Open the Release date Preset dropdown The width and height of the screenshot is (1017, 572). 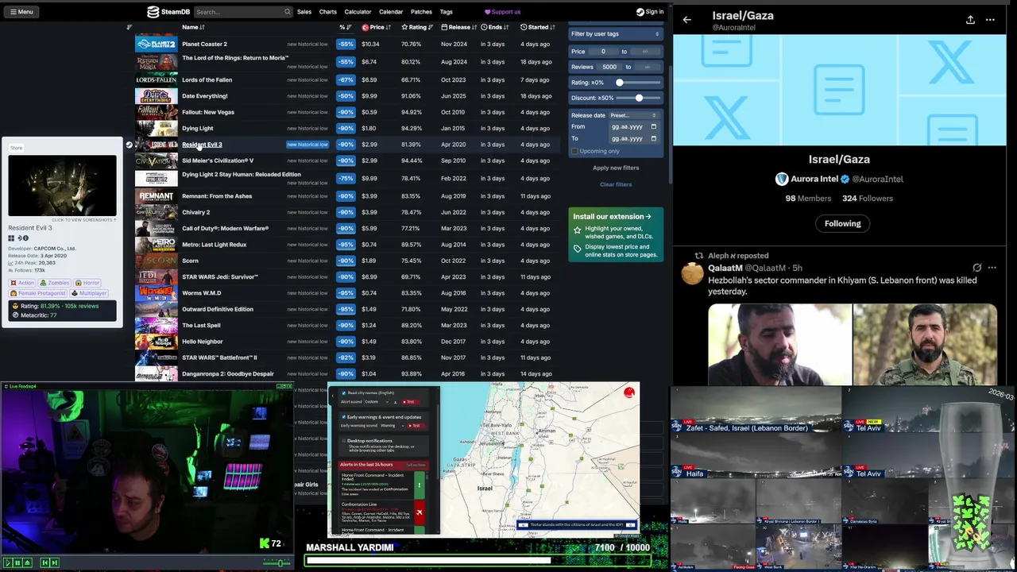click(633, 115)
